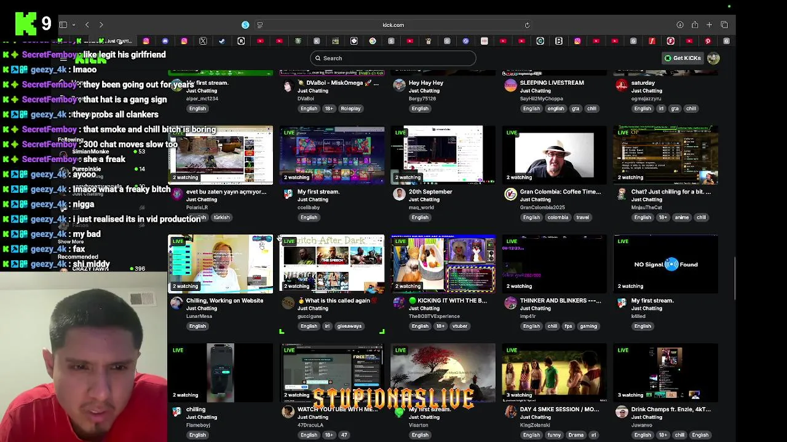Switch to the Pinterest browser tab
This screenshot has width=787, height=442.
(708, 41)
